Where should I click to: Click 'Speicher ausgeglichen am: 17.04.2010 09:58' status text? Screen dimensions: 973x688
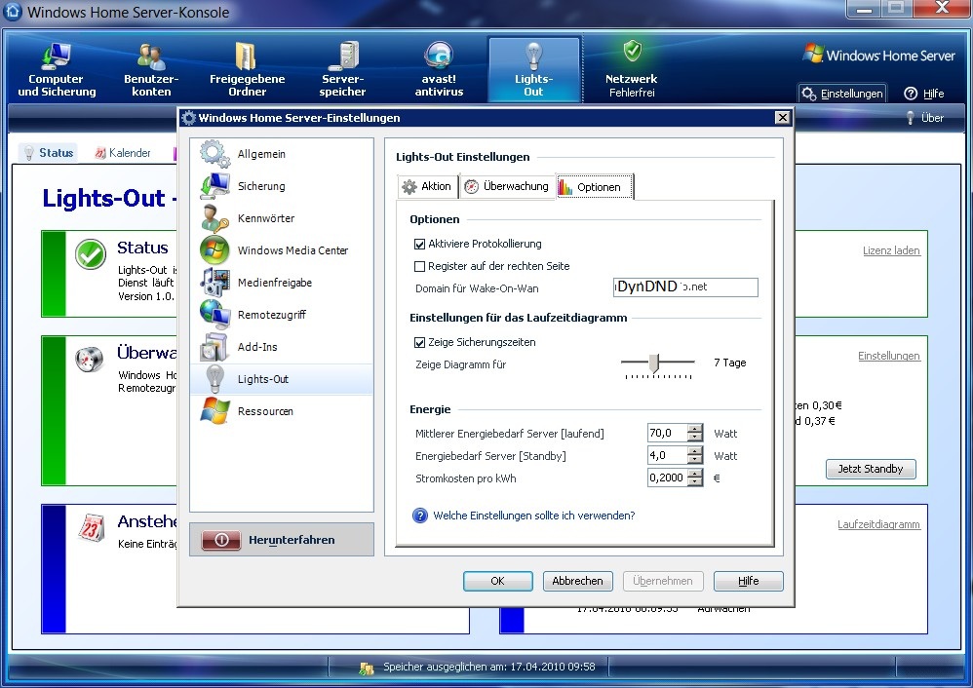tap(489, 667)
